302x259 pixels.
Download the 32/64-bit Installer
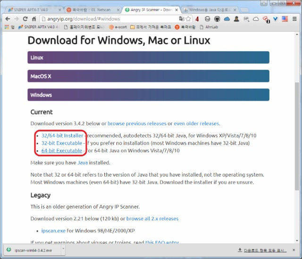click(62, 136)
